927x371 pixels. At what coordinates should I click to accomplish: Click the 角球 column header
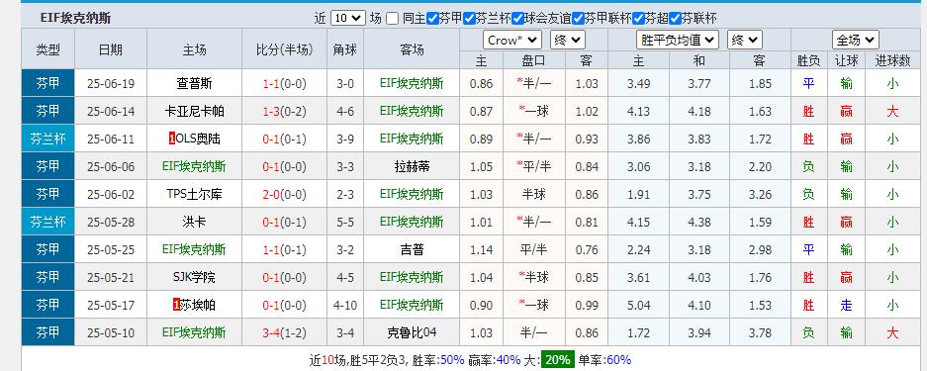(345, 49)
